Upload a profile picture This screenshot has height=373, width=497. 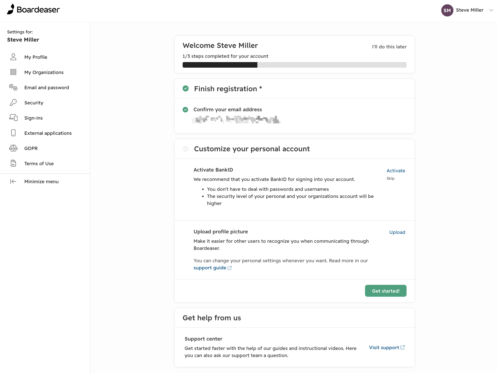(x=397, y=232)
